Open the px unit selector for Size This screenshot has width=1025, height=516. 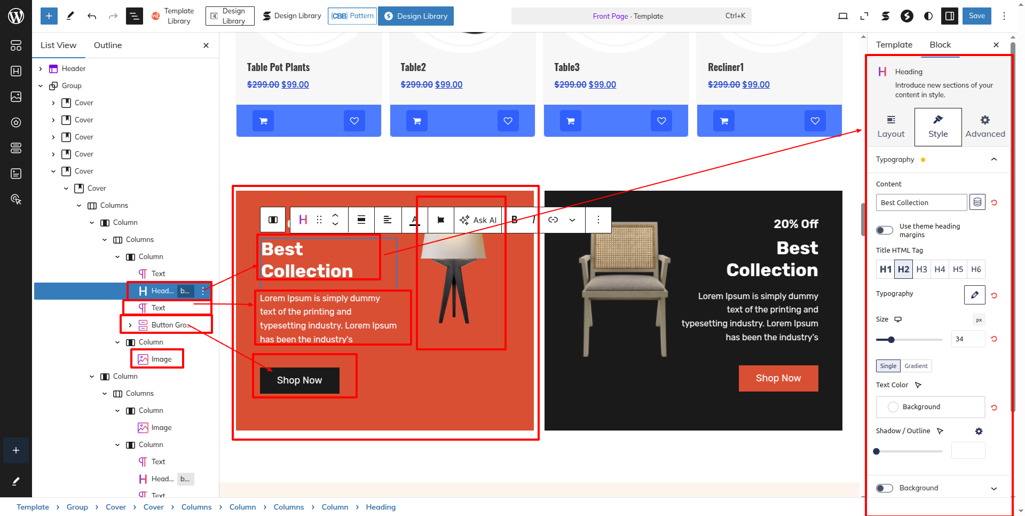click(x=979, y=319)
